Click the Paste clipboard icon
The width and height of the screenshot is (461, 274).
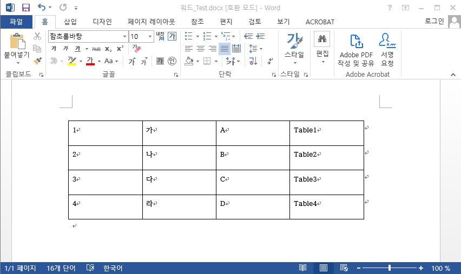click(x=17, y=41)
